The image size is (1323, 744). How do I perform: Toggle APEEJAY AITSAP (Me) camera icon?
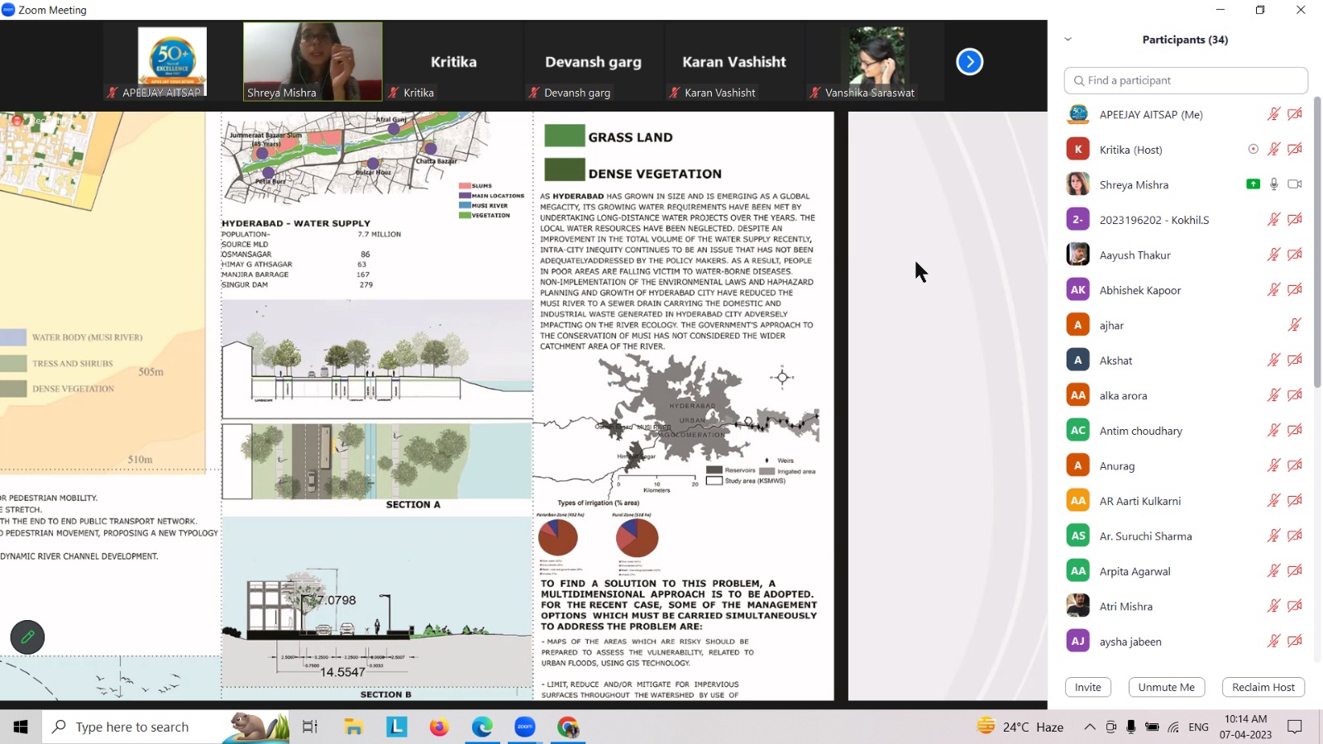[1295, 114]
